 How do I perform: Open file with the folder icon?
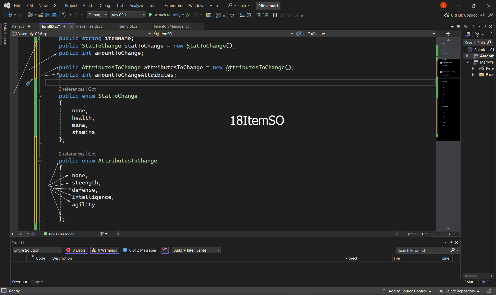coord(41,15)
